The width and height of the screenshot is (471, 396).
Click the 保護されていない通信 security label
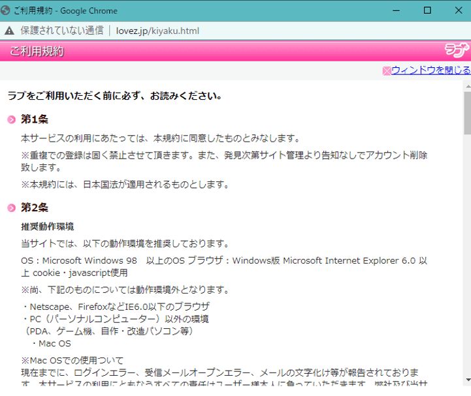tap(62, 31)
